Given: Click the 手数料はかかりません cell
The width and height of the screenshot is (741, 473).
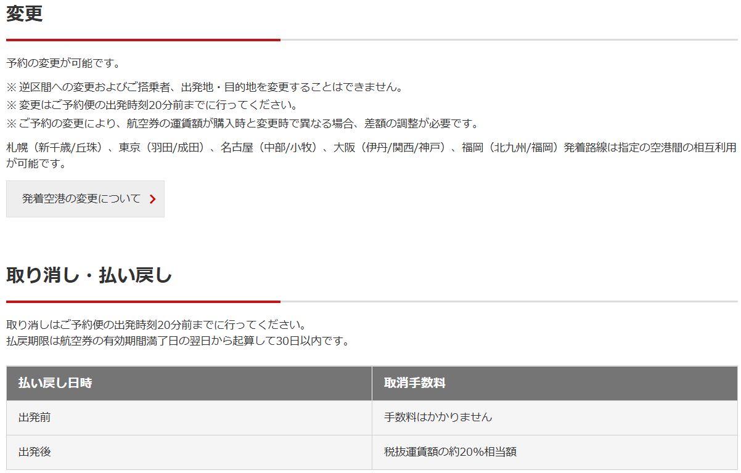Looking at the screenshot, I should (x=438, y=418).
